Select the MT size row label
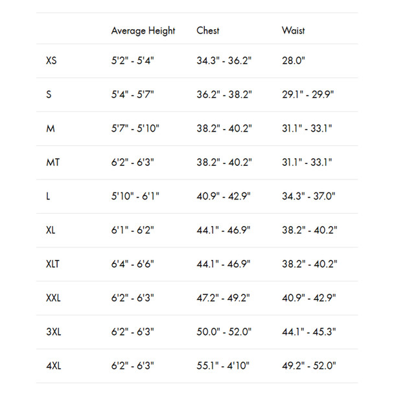Viewport: 394px width, 394px height. pyautogui.click(x=52, y=162)
